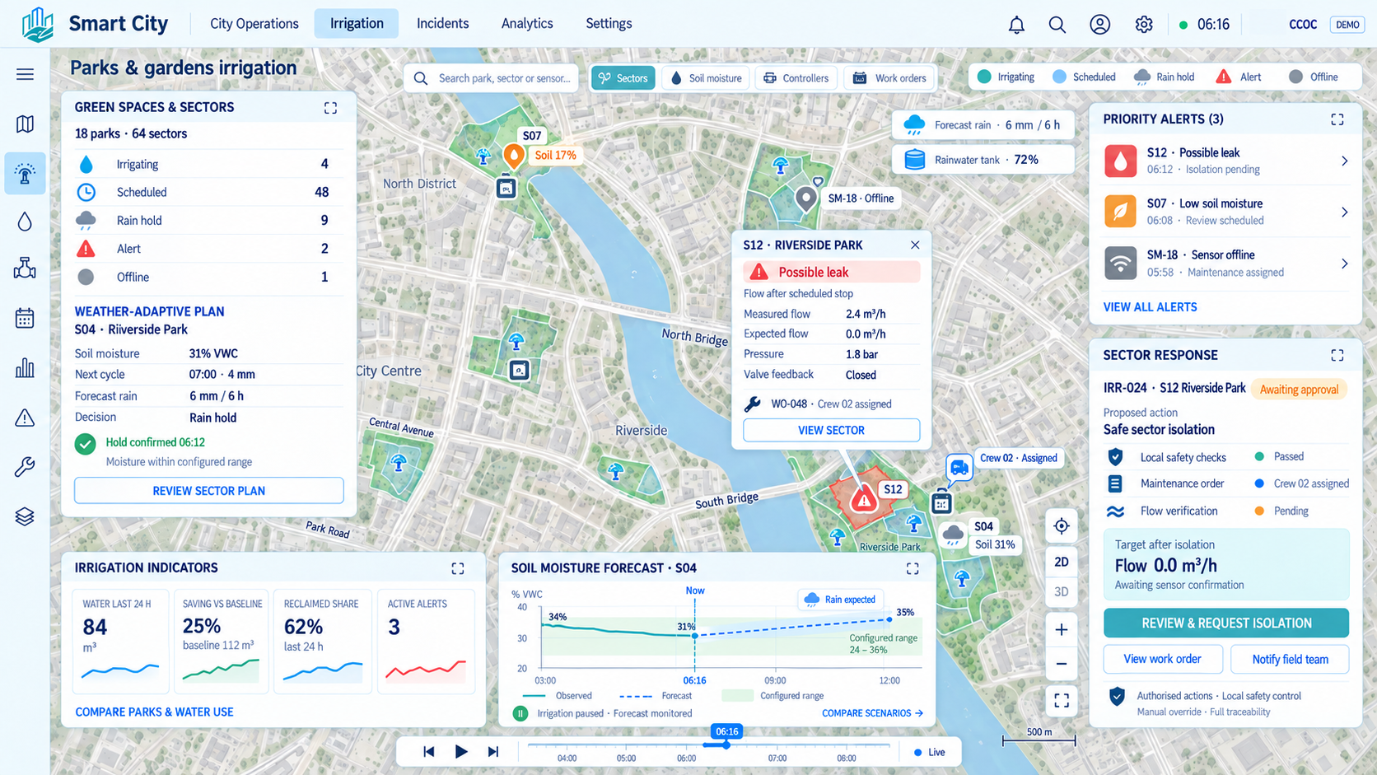1377x775 pixels.
Task: Toggle the Controllers map layer chip
Action: (796, 78)
